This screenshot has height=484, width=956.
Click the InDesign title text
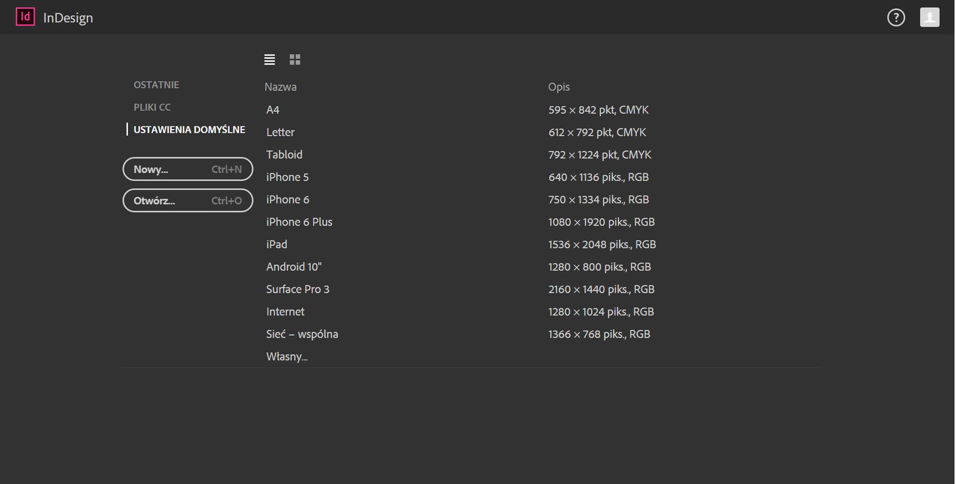pyautogui.click(x=68, y=18)
